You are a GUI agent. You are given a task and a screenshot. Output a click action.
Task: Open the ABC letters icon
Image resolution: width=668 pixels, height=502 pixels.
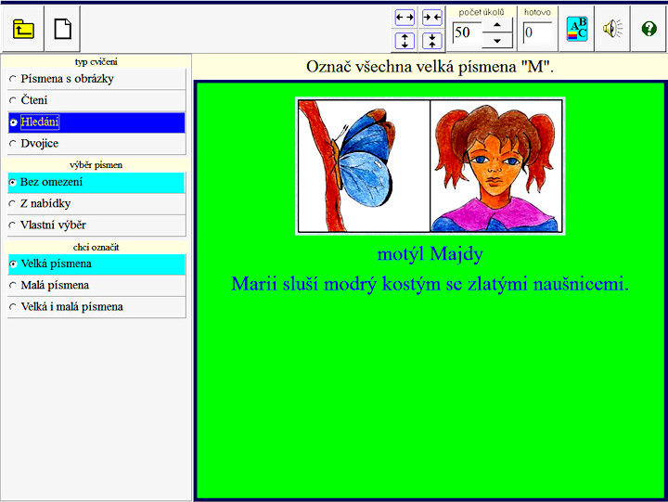tap(577, 29)
